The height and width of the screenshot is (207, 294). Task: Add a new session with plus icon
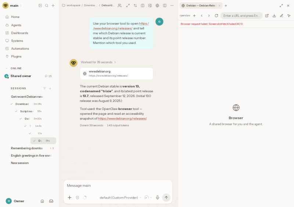pos(50,88)
